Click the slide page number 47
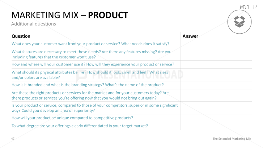 coord(13,139)
